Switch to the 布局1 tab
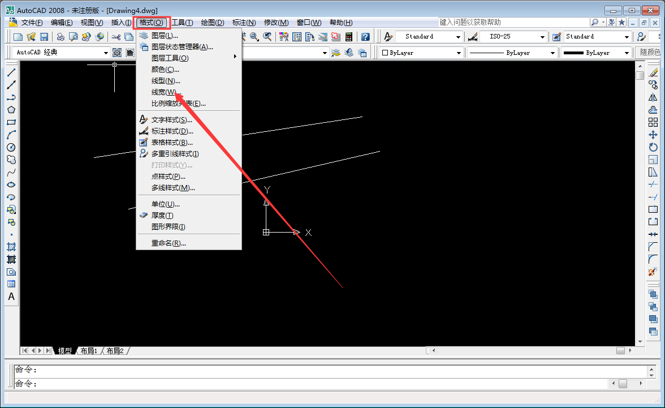665x408 pixels. 88,350
